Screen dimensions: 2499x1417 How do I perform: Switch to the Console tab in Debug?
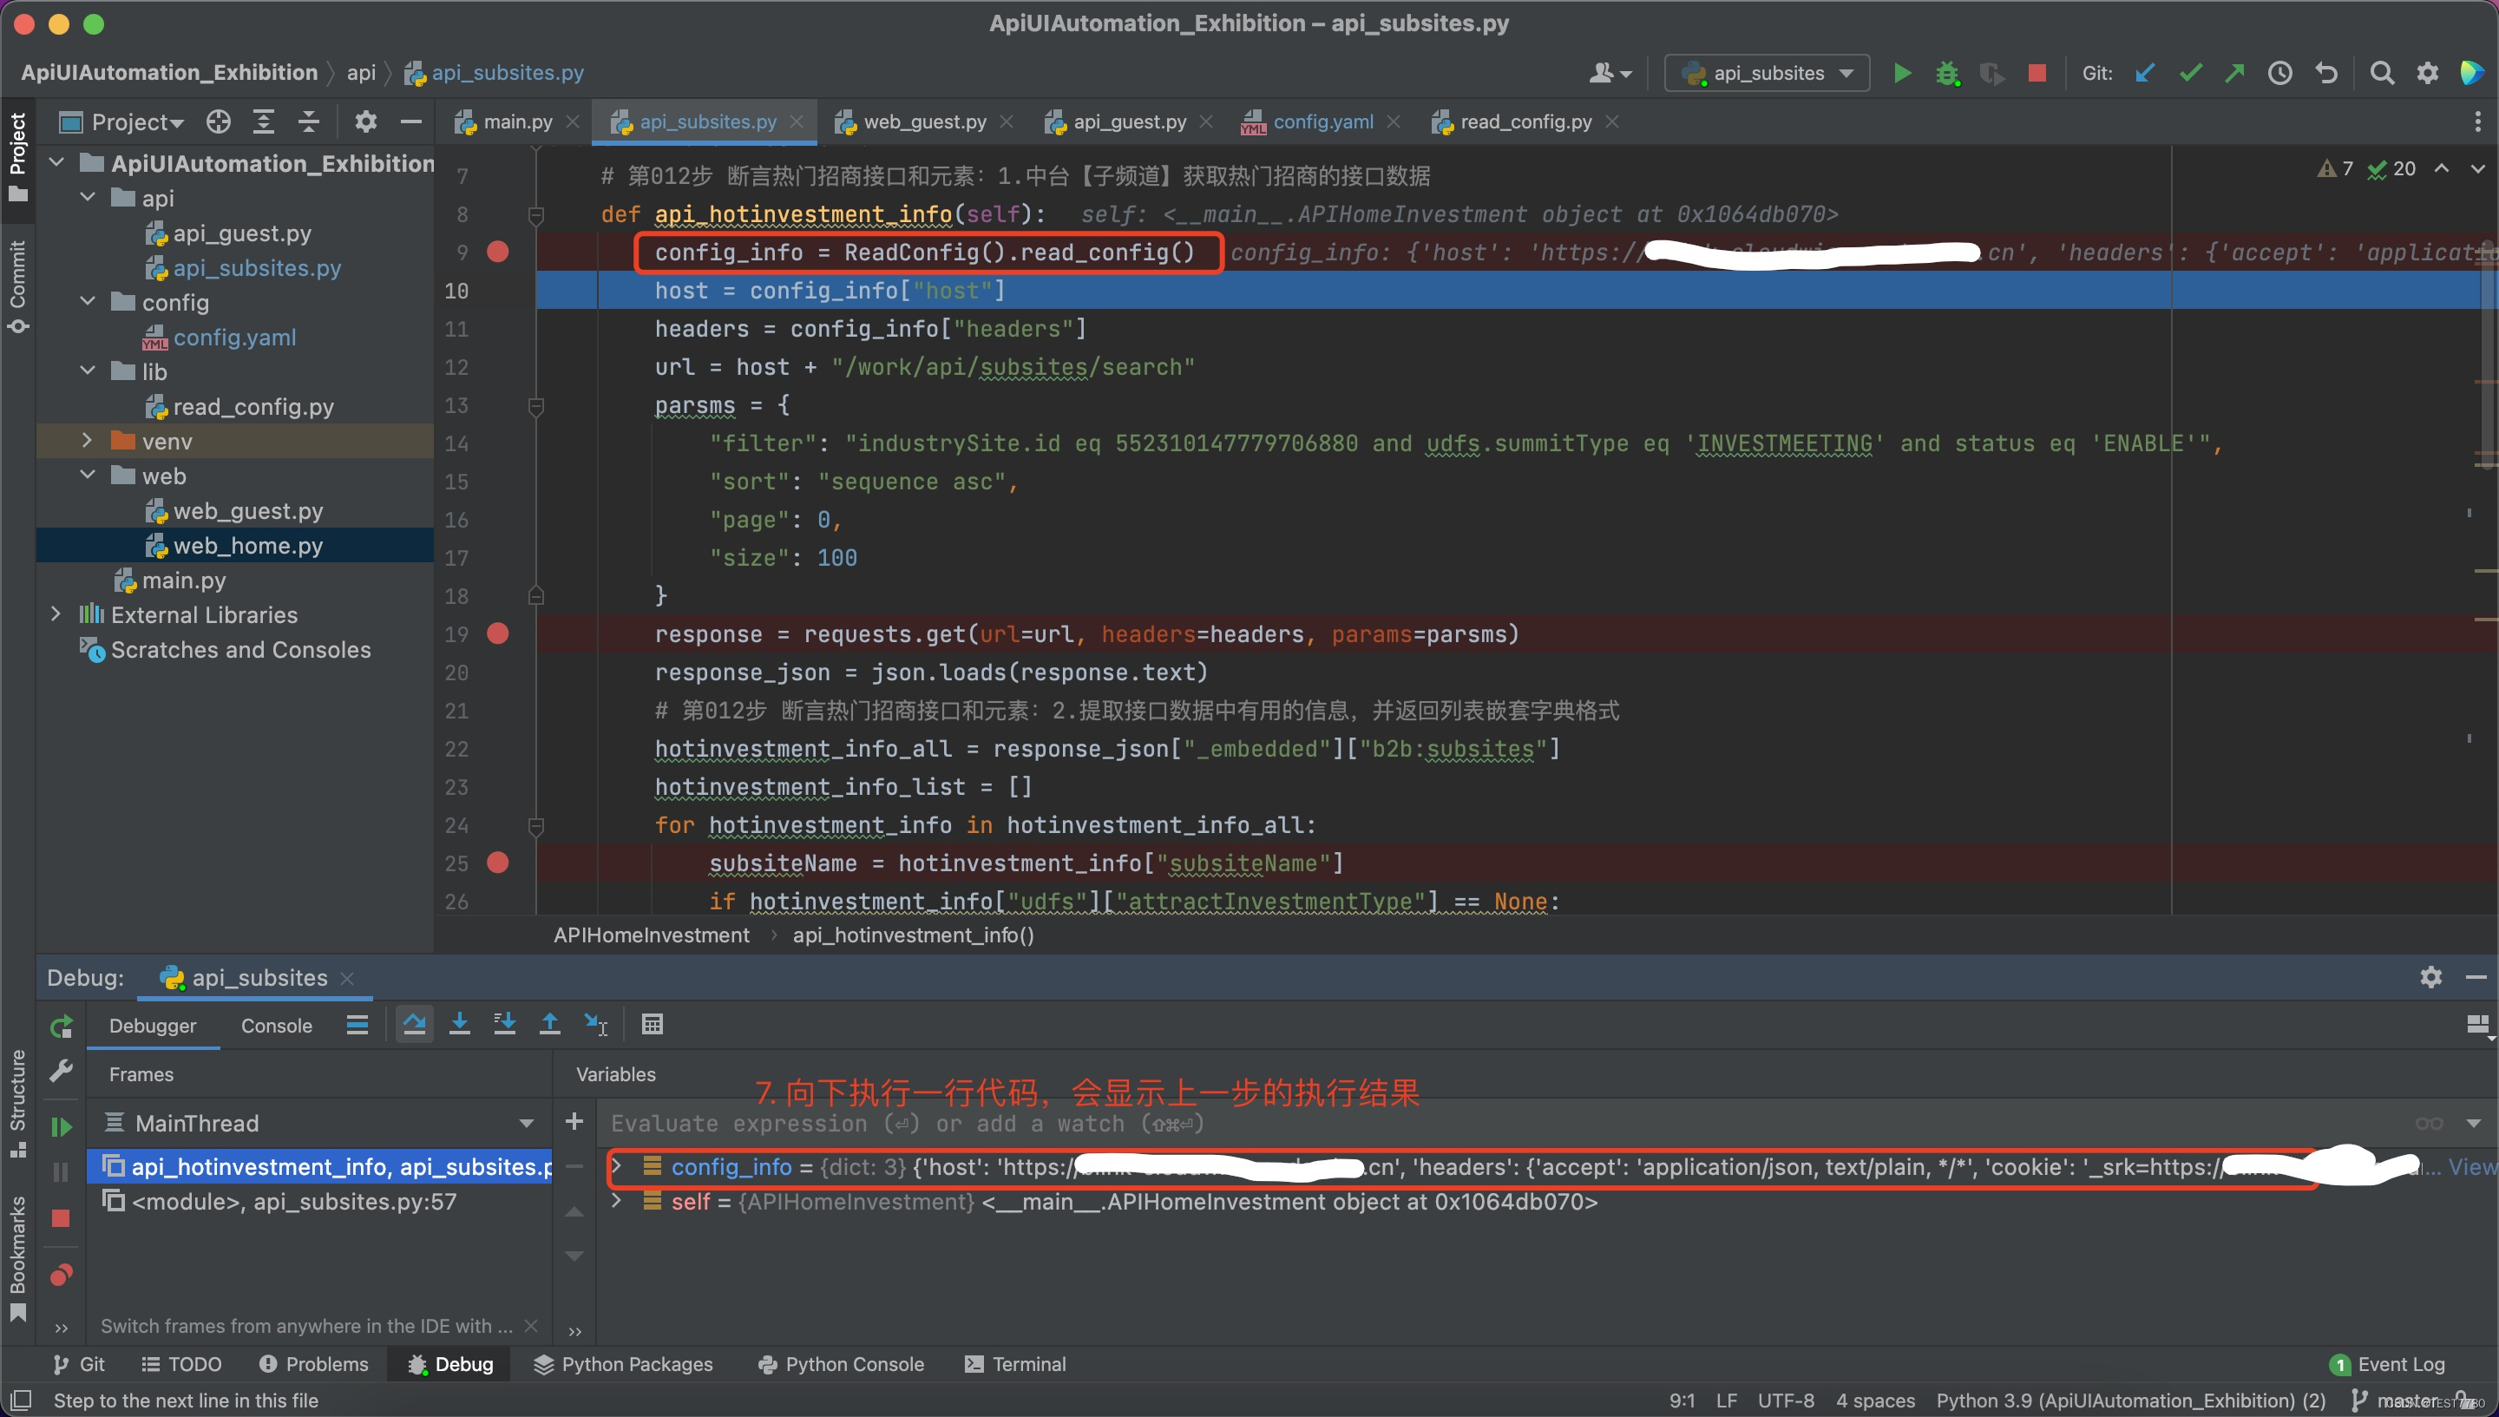pos(277,1025)
